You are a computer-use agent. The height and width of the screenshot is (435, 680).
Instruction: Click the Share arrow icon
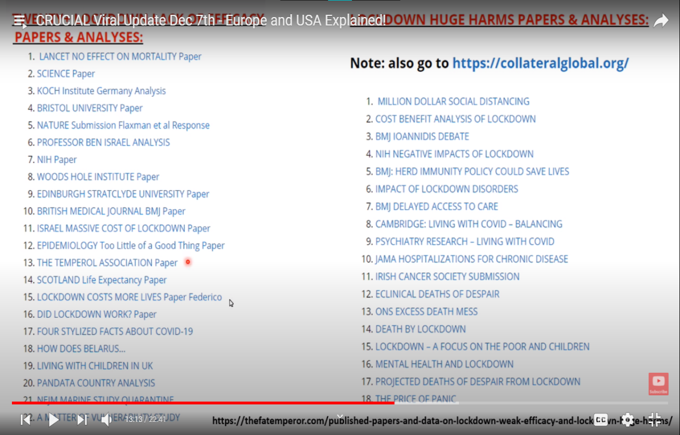coord(661,21)
